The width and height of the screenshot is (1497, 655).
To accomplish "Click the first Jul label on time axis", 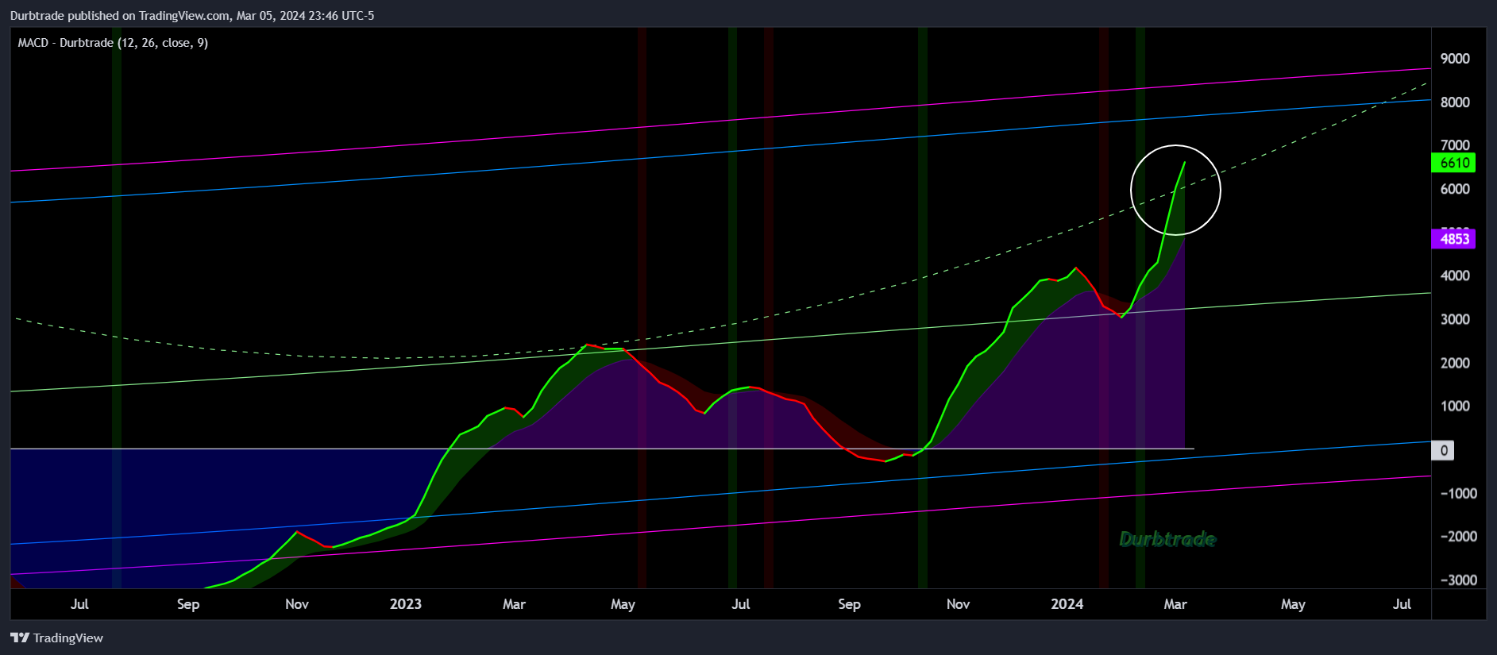I will pos(79,604).
